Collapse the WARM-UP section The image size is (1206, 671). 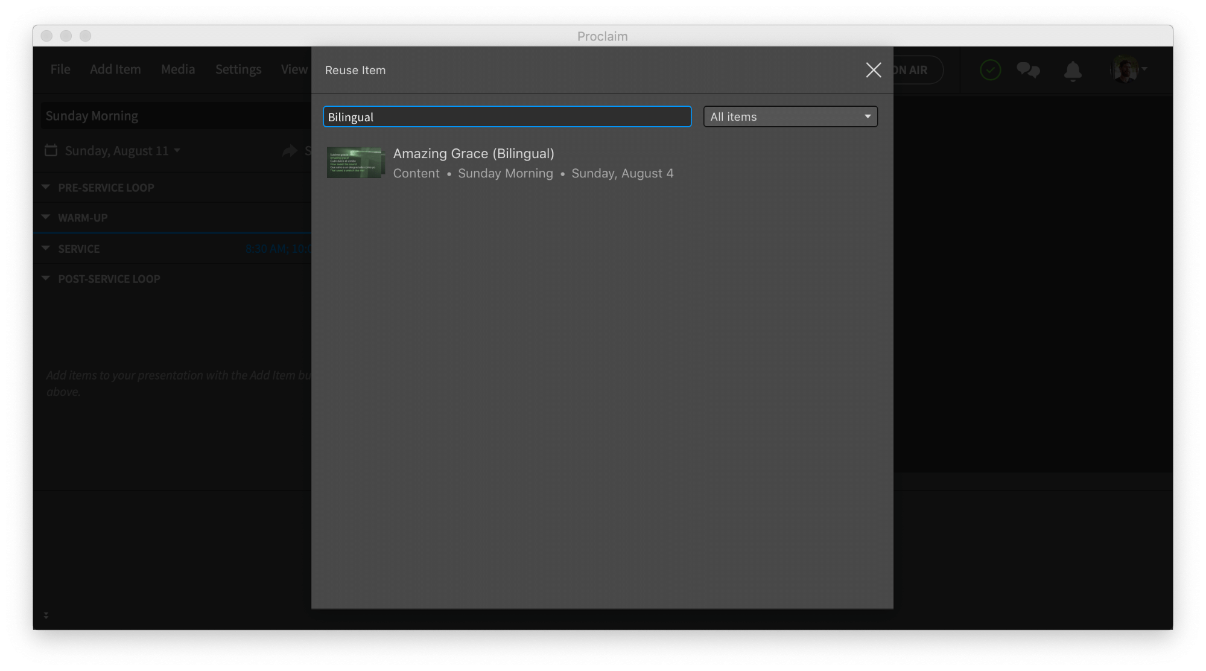coord(46,217)
